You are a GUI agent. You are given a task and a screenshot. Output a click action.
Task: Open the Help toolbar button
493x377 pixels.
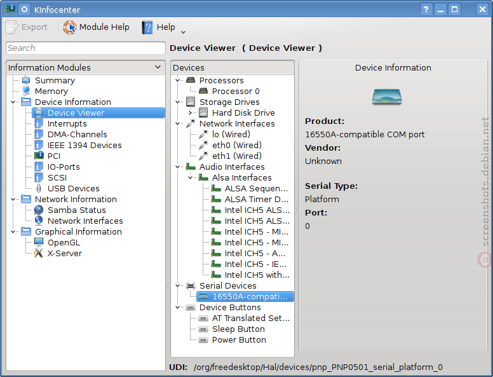pyautogui.click(x=158, y=27)
